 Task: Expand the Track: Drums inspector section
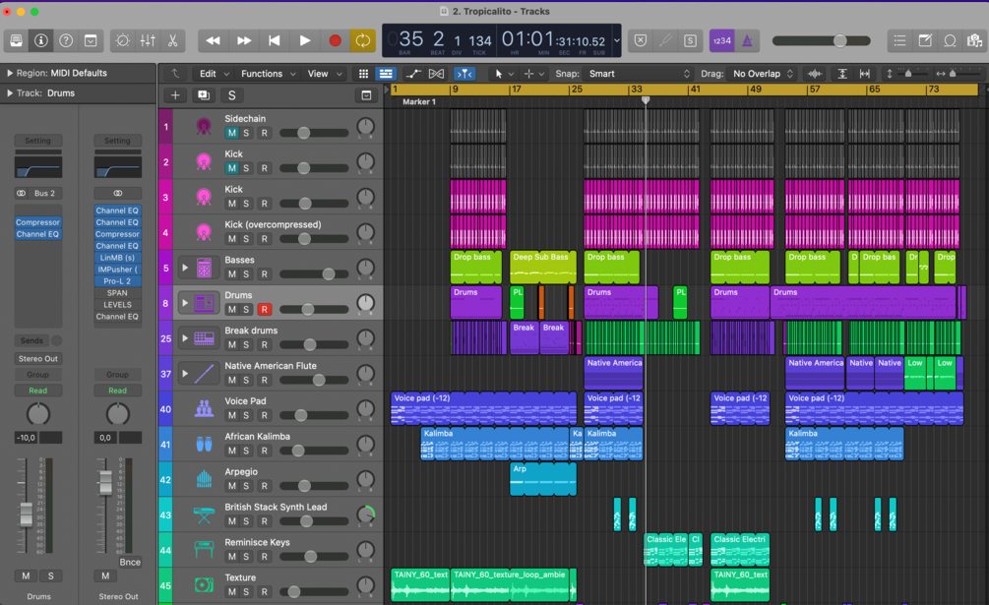(x=10, y=93)
